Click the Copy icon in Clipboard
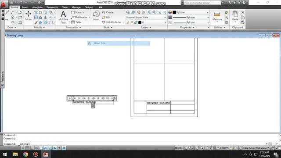Image resolution: width=281 pixels, height=158 pixels. [x=243, y=18]
